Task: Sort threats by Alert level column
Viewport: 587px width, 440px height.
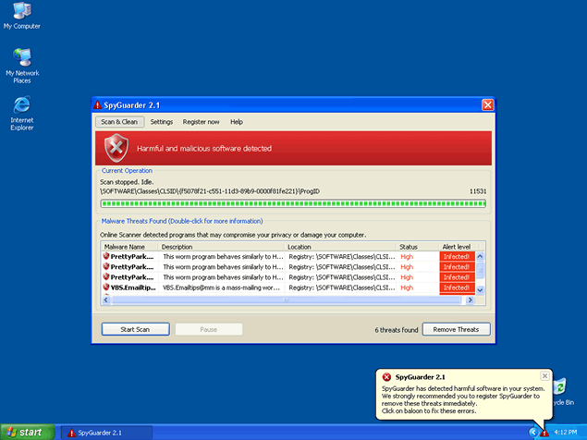Action: click(457, 247)
